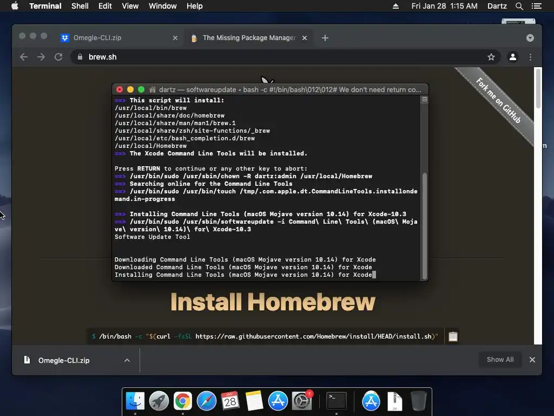Expand the Omegle-CLI.zip download options chevron
Viewport: 554px width, 416px height.
tap(127, 360)
